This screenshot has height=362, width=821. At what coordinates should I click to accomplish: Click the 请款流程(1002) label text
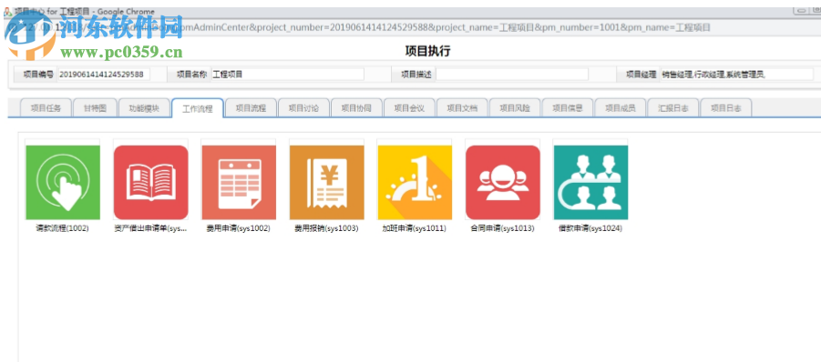pyautogui.click(x=62, y=228)
